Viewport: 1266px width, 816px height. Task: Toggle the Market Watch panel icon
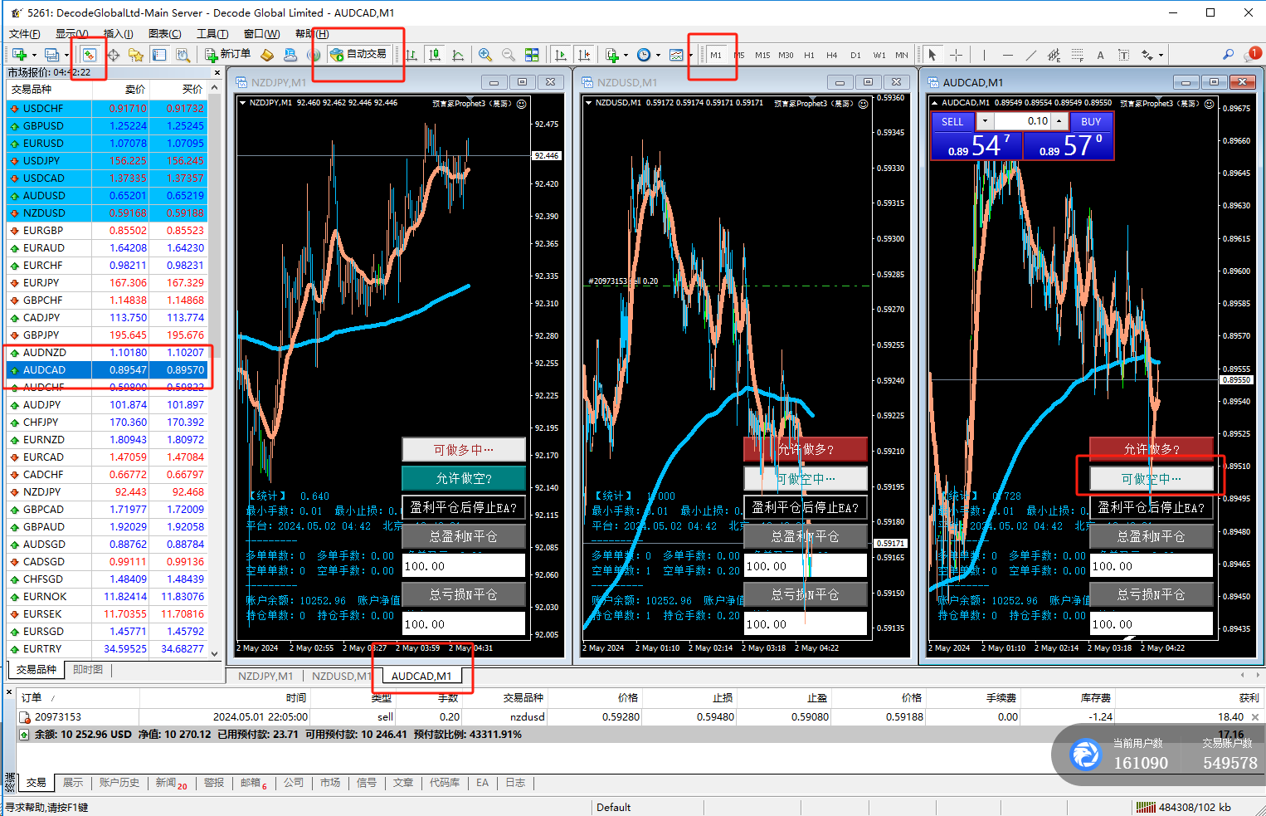coord(89,55)
